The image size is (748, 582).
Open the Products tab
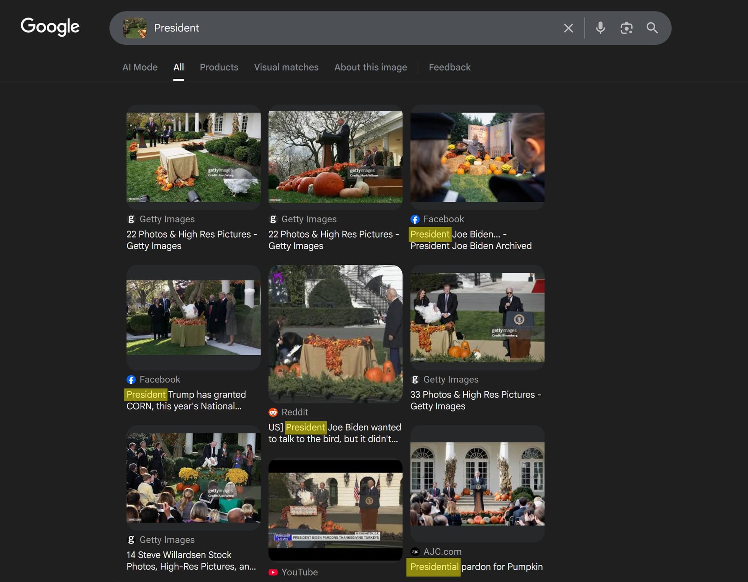coord(219,67)
